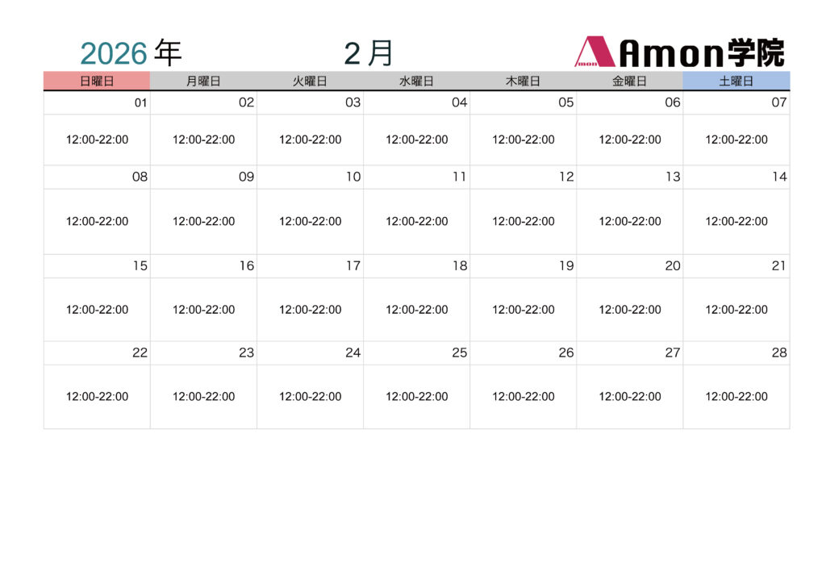Click the 12:00-22:00 hours under date 20
This screenshot has width=826, height=584.
[x=630, y=310]
